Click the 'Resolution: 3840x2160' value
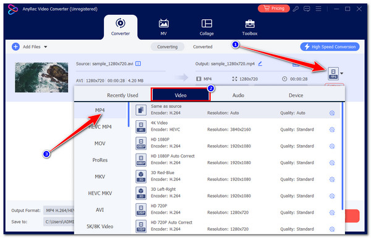Viewport: 371px width, 238px height. point(229,130)
